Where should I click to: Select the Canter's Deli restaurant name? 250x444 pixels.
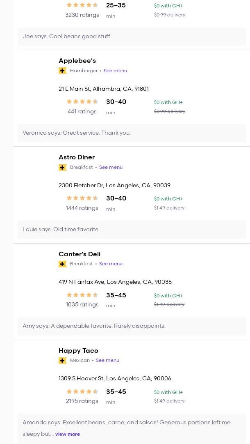(80, 254)
